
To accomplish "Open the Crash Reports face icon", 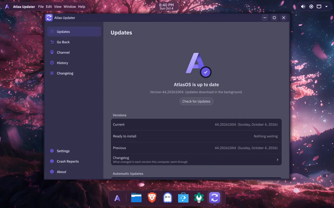I will click(x=52, y=161).
